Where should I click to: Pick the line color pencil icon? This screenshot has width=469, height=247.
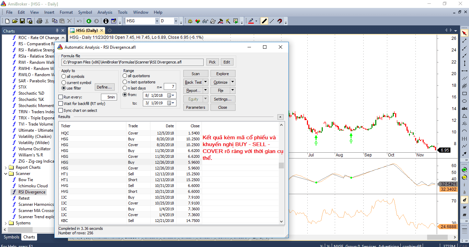[x=251, y=21]
